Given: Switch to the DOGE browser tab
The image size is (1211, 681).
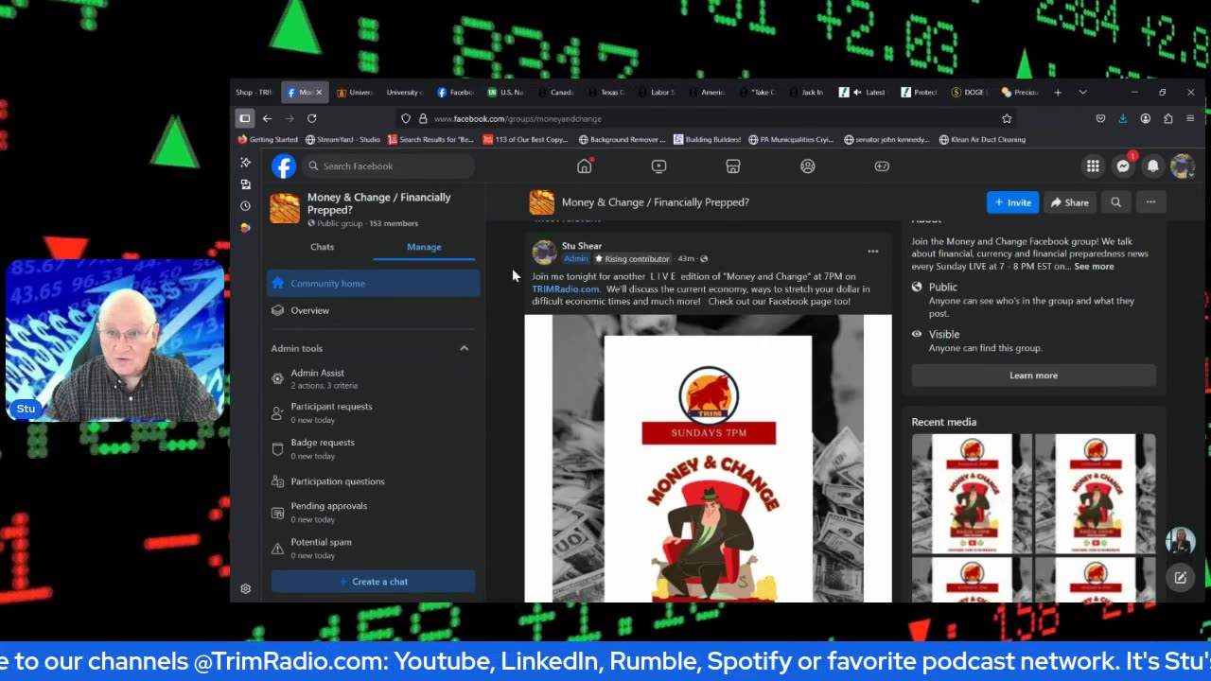Looking at the screenshot, I should [x=971, y=92].
